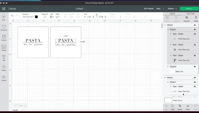The image size is (199, 113).
Task: Toggle visibility of the 'P' Text - Didot layer
Action: pos(195,56)
